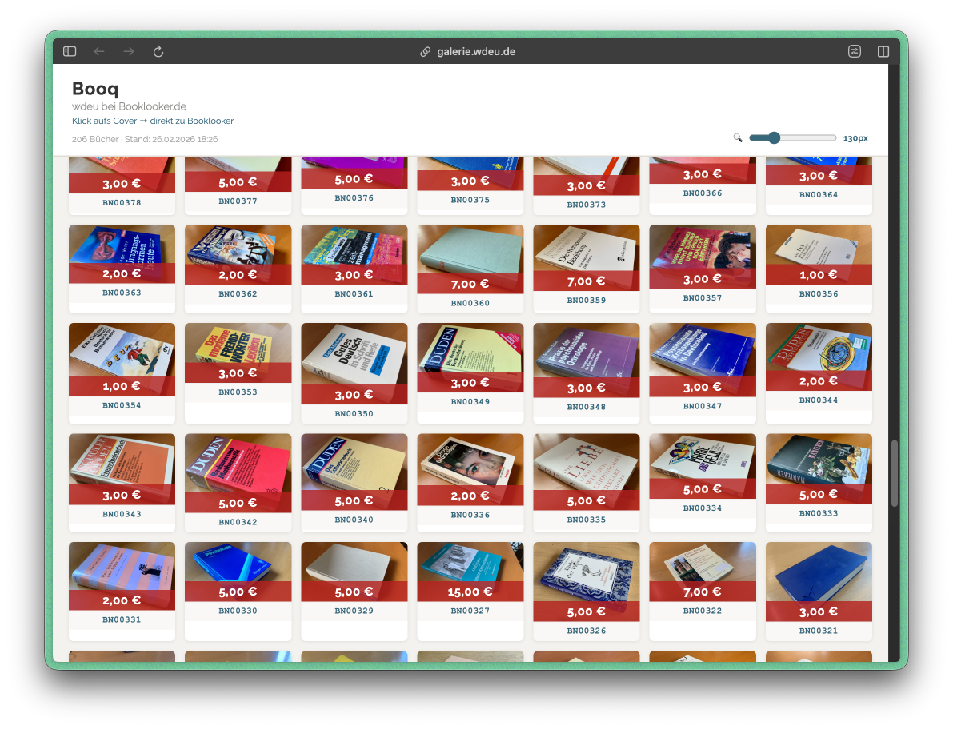Open the Fremdwörter Lexikon cover BN00353

pos(238,353)
